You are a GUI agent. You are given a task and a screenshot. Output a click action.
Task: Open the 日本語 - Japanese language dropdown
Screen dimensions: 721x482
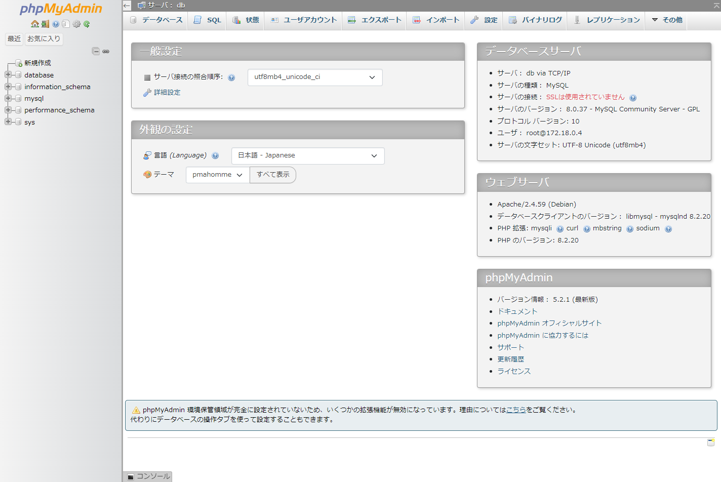(x=308, y=156)
